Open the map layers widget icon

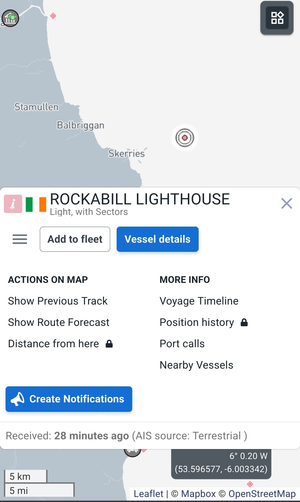(x=277, y=18)
